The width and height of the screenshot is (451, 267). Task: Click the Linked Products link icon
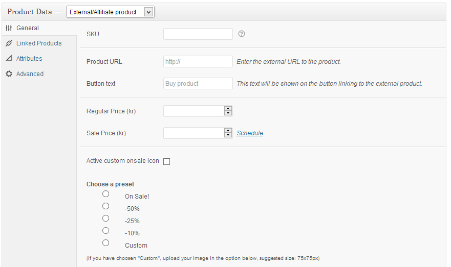click(9, 43)
